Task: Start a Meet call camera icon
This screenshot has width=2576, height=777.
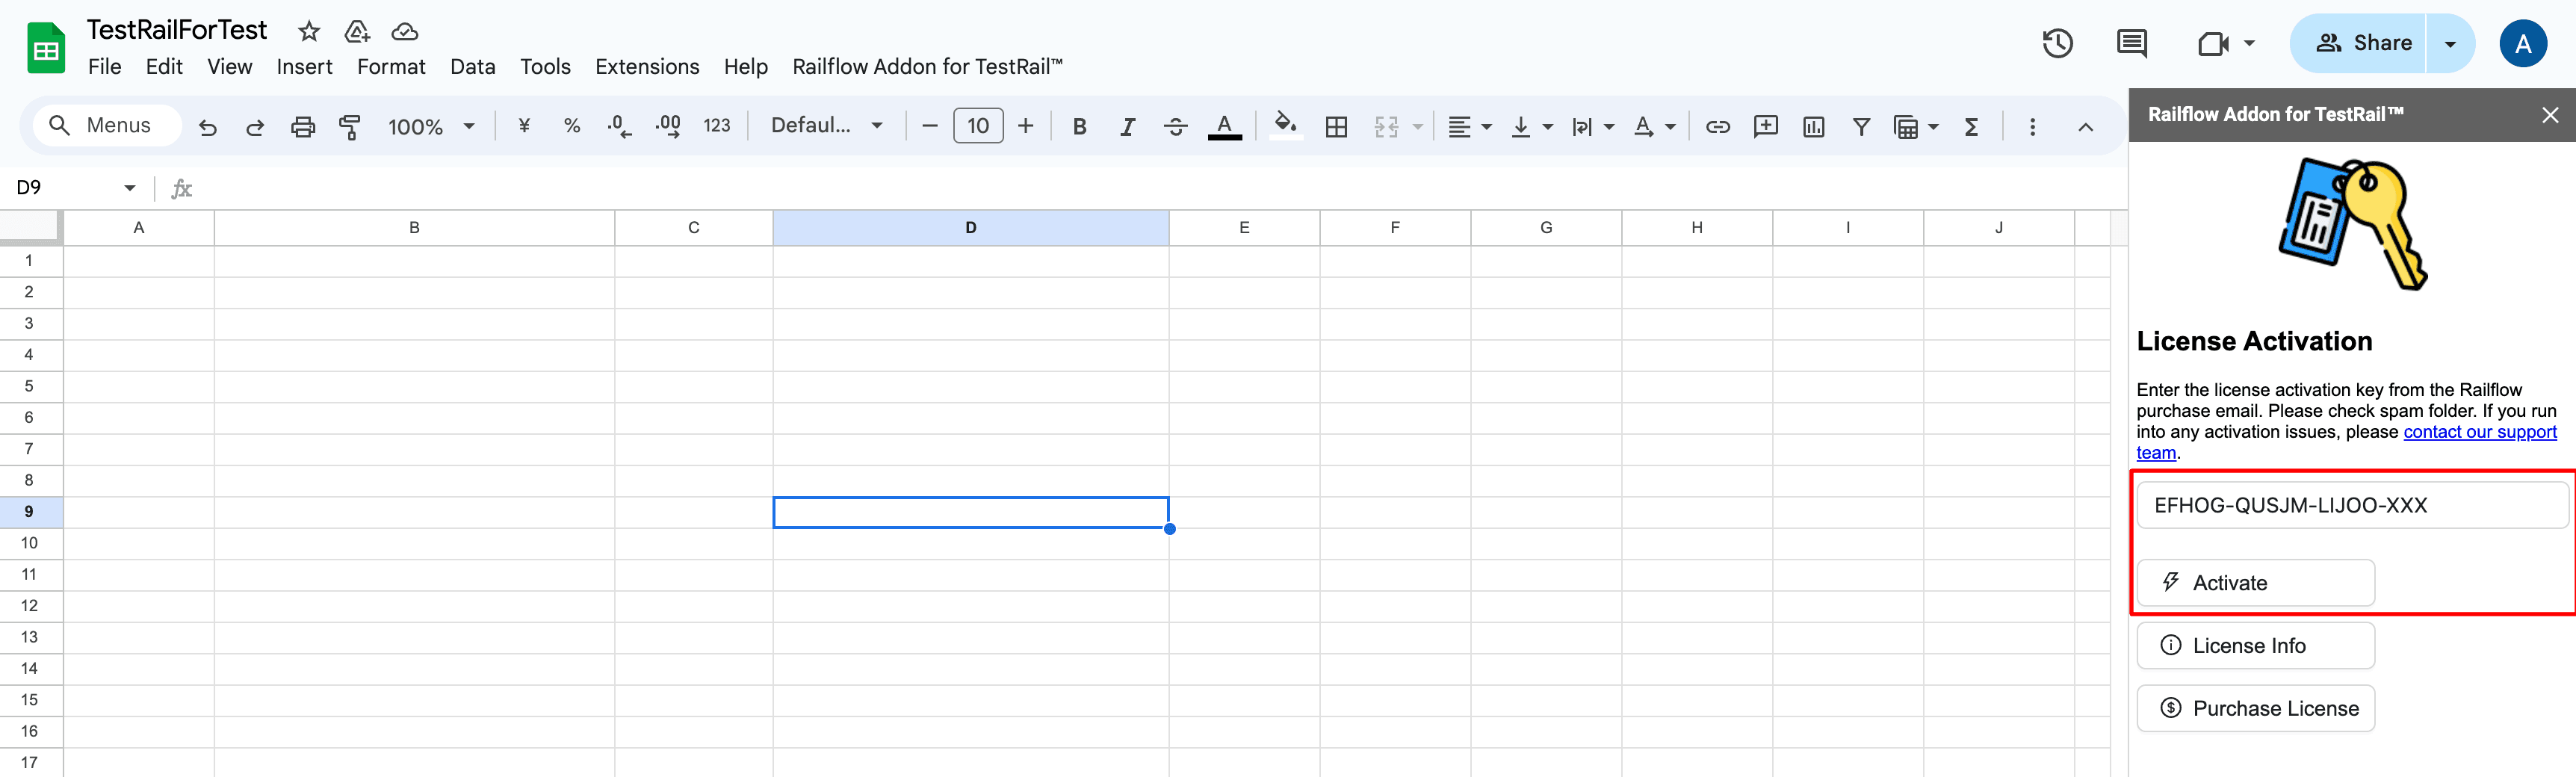Action: tap(2213, 43)
